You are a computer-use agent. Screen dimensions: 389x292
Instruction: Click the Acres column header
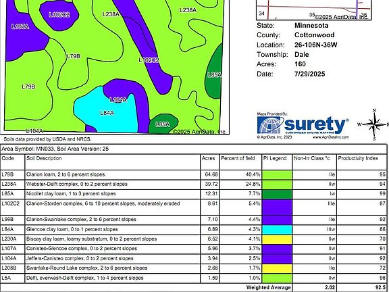pyautogui.click(x=209, y=158)
